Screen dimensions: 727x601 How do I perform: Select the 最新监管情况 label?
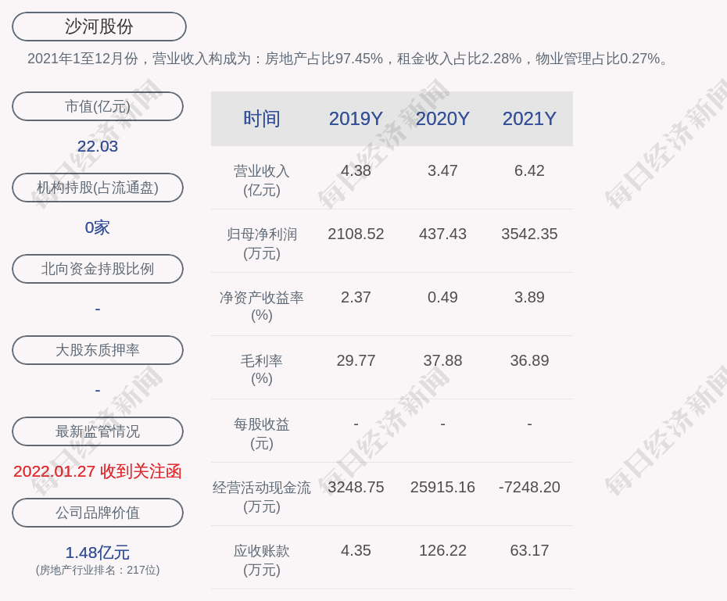click(x=98, y=431)
